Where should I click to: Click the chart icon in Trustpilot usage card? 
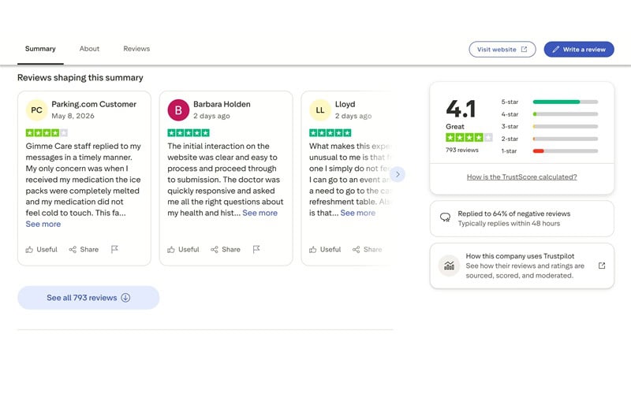pos(449,266)
